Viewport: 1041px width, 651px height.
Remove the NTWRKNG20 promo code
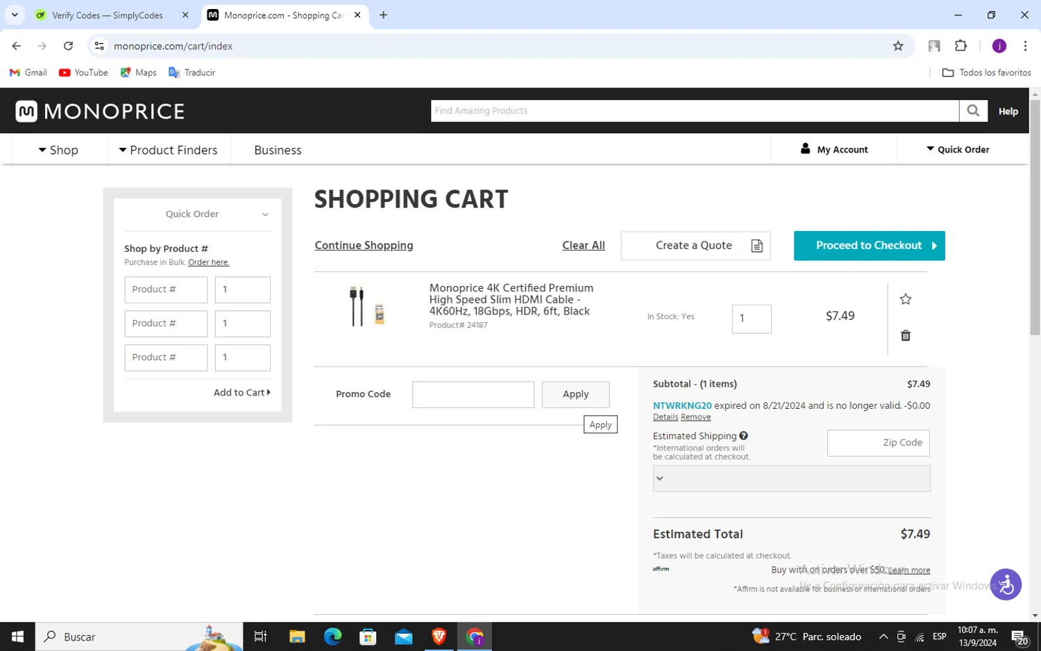point(695,417)
